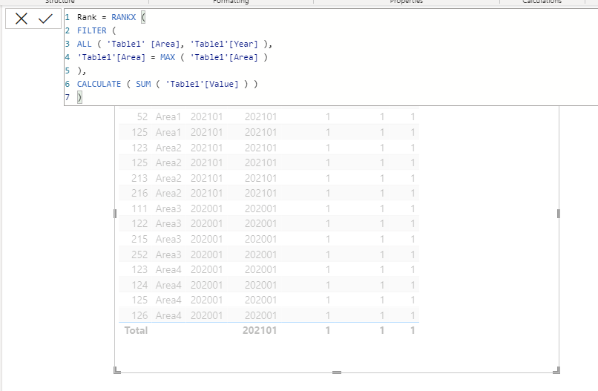Select value 123 in the Area4 row
Viewport: 598px width, 391px height.
coord(139,270)
